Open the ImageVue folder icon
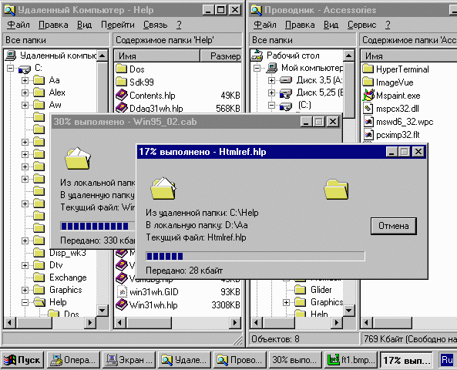 [x=368, y=82]
